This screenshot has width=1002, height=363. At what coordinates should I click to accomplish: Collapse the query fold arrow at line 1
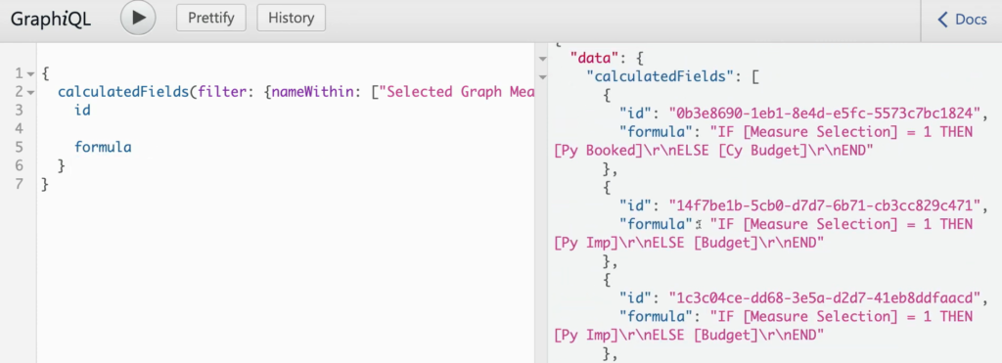[x=30, y=74]
